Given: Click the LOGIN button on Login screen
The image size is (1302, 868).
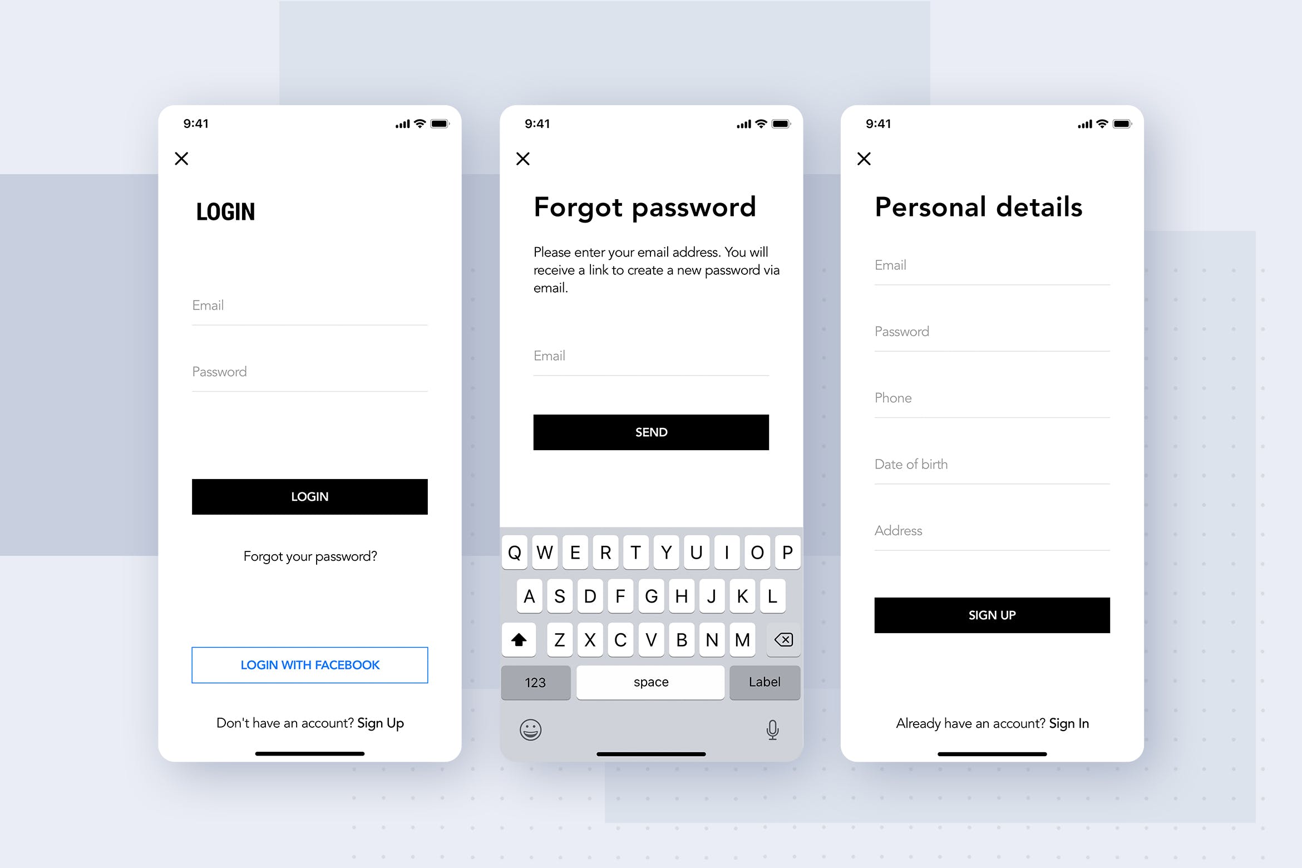Looking at the screenshot, I should click(x=309, y=495).
